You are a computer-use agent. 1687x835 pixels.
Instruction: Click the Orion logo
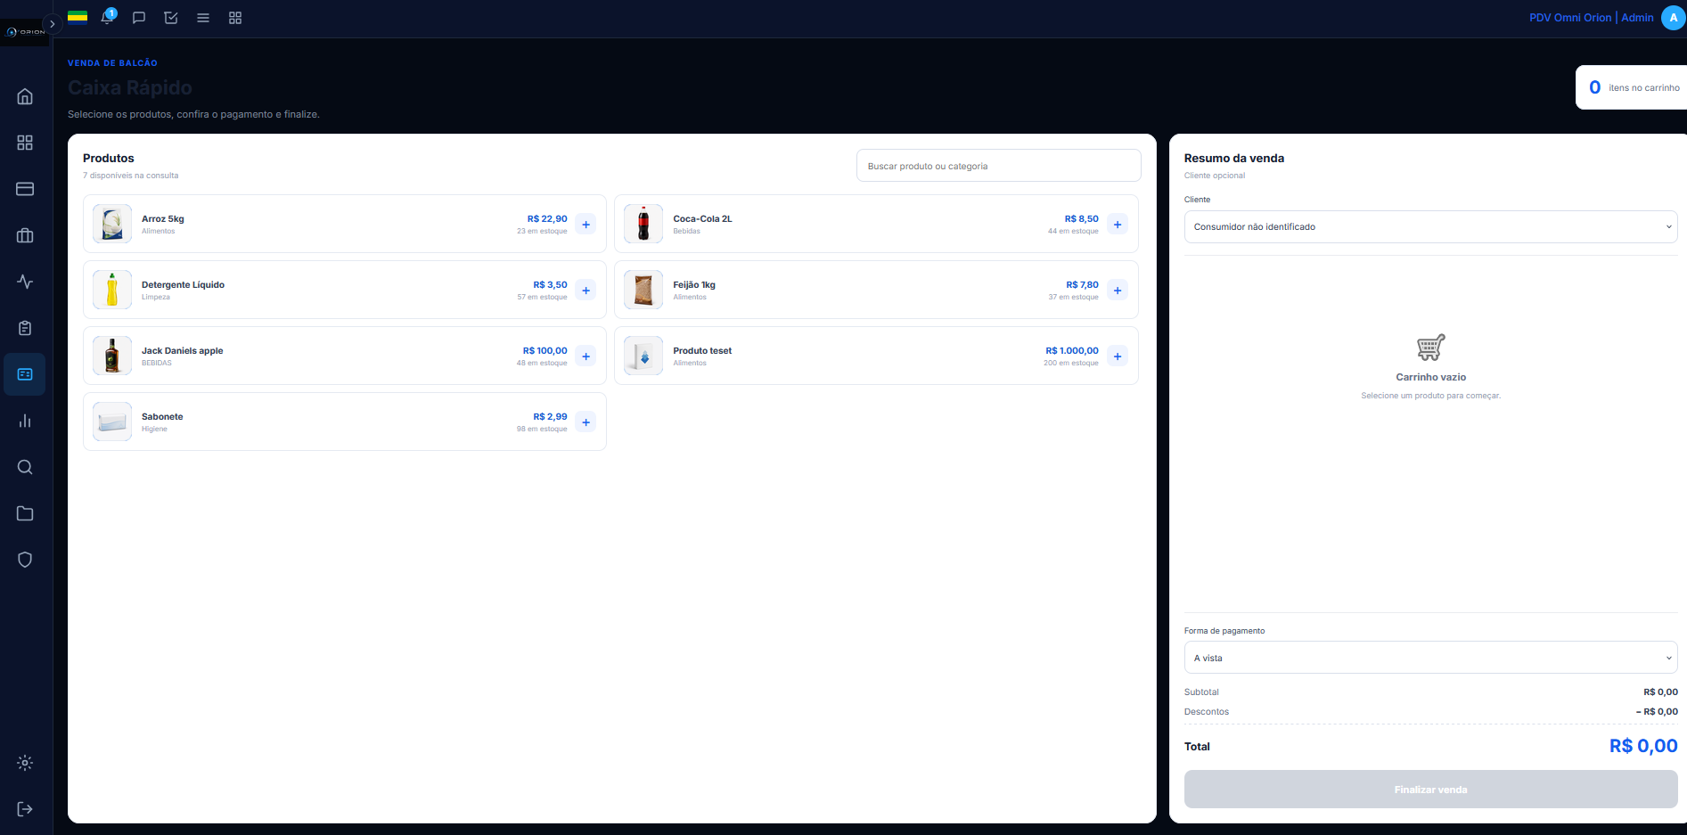click(25, 31)
